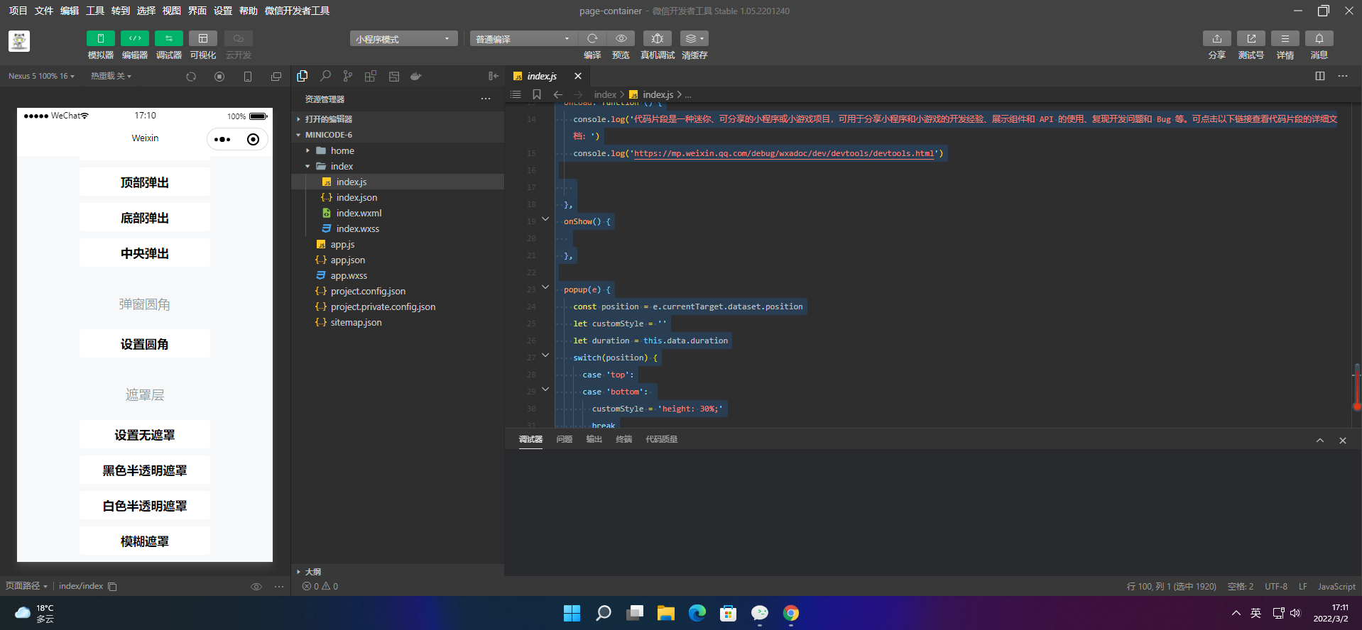Collapse the MINICODE-6 project section

tap(398, 135)
